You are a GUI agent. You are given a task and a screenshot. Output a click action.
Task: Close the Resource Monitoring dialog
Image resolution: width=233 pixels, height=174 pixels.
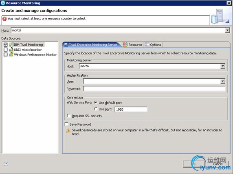tap(229, 3)
